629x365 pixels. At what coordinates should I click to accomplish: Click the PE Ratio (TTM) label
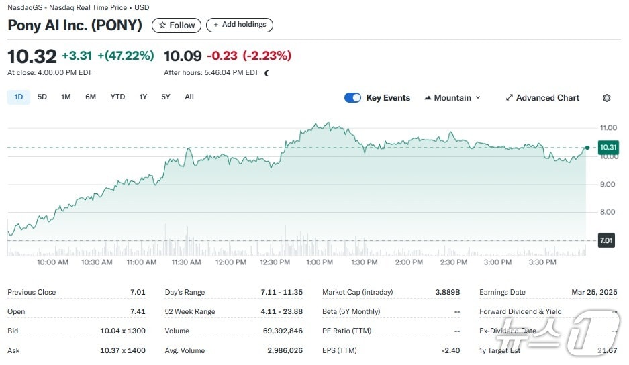coord(346,331)
